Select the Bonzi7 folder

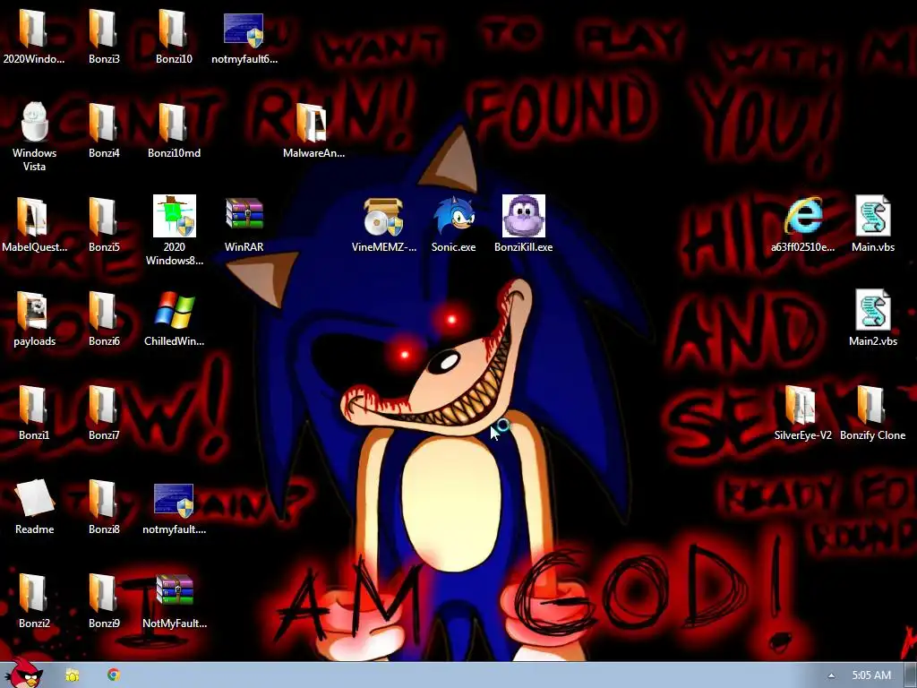click(104, 406)
